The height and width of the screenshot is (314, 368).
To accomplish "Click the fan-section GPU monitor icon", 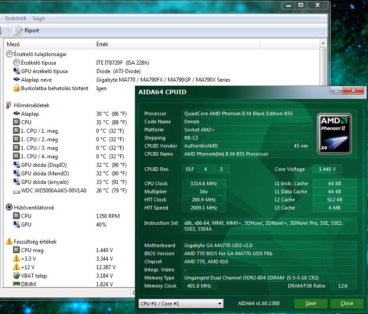I will pos(17,224).
